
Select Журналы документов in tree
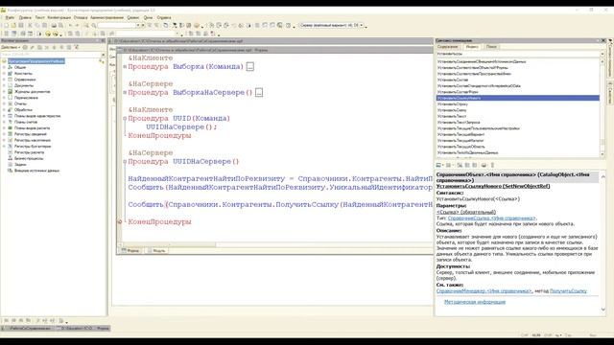click(x=32, y=92)
